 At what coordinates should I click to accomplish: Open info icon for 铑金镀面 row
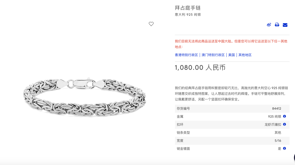coord(284,148)
